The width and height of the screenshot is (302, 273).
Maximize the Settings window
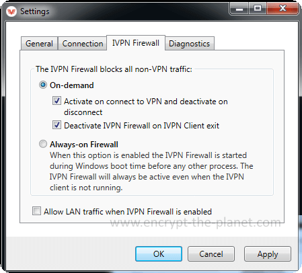click(258, 9)
